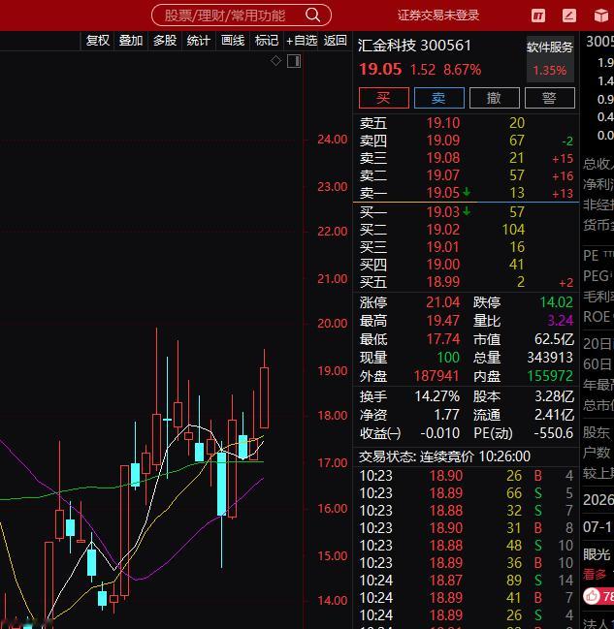Click the latest tall red candlestick near 19.00
Image resolution: width=614 pixels, height=629 pixels.
tap(264, 397)
